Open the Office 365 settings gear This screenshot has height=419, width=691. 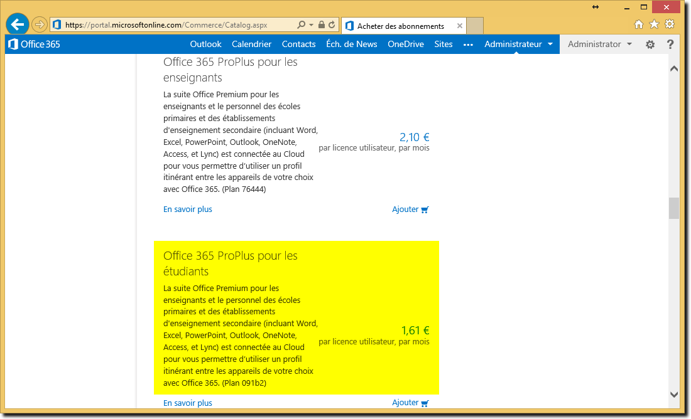[650, 45]
